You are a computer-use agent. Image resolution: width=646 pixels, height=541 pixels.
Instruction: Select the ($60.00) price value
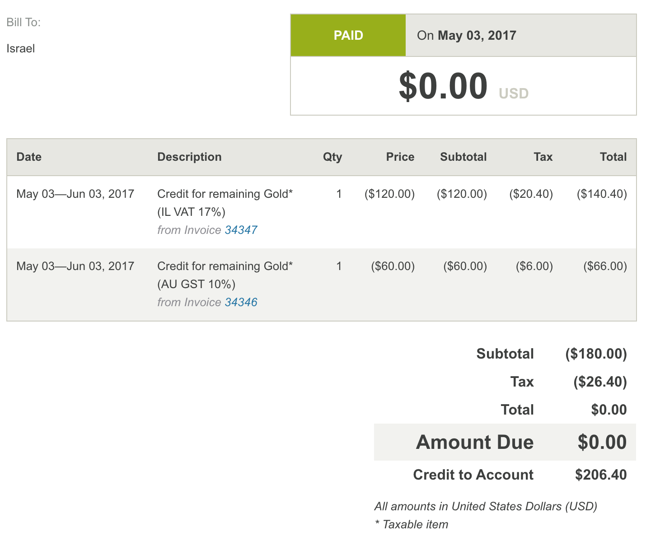[393, 266]
